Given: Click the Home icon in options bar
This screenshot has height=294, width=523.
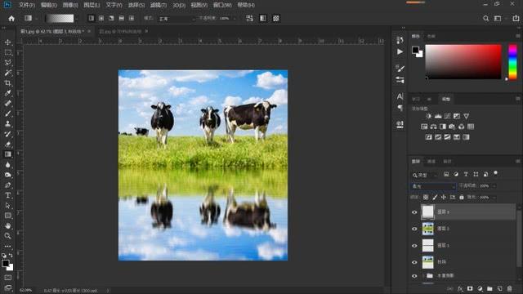Looking at the screenshot, I should pyautogui.click(x=11, y=18).
